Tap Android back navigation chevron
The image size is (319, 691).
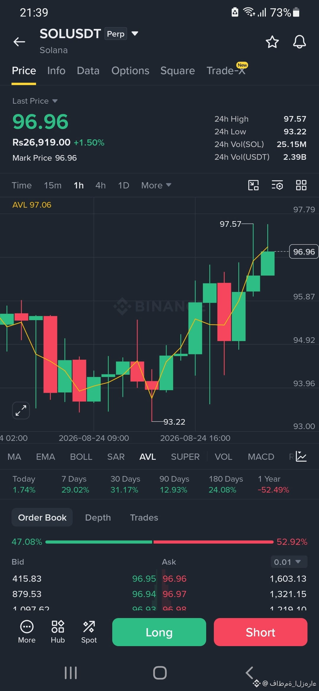249,673
